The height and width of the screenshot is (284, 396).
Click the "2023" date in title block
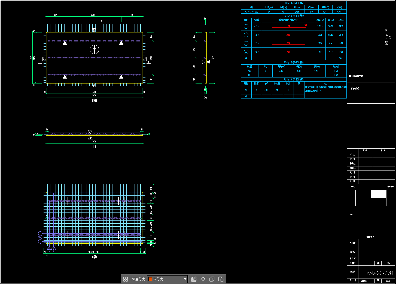tap(388, 280)
